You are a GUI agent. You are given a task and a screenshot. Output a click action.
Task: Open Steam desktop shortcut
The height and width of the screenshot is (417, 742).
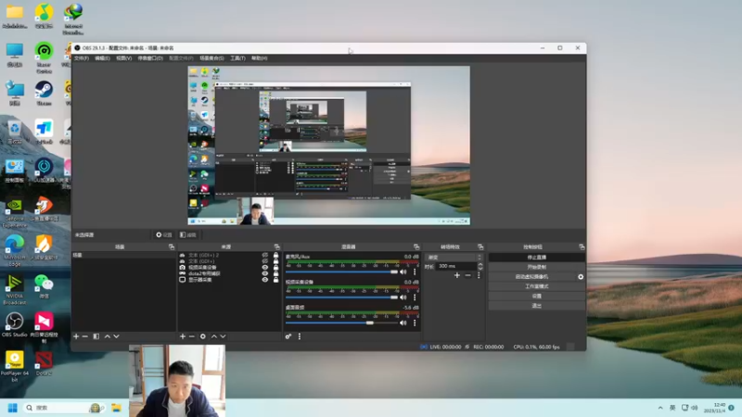44,94
